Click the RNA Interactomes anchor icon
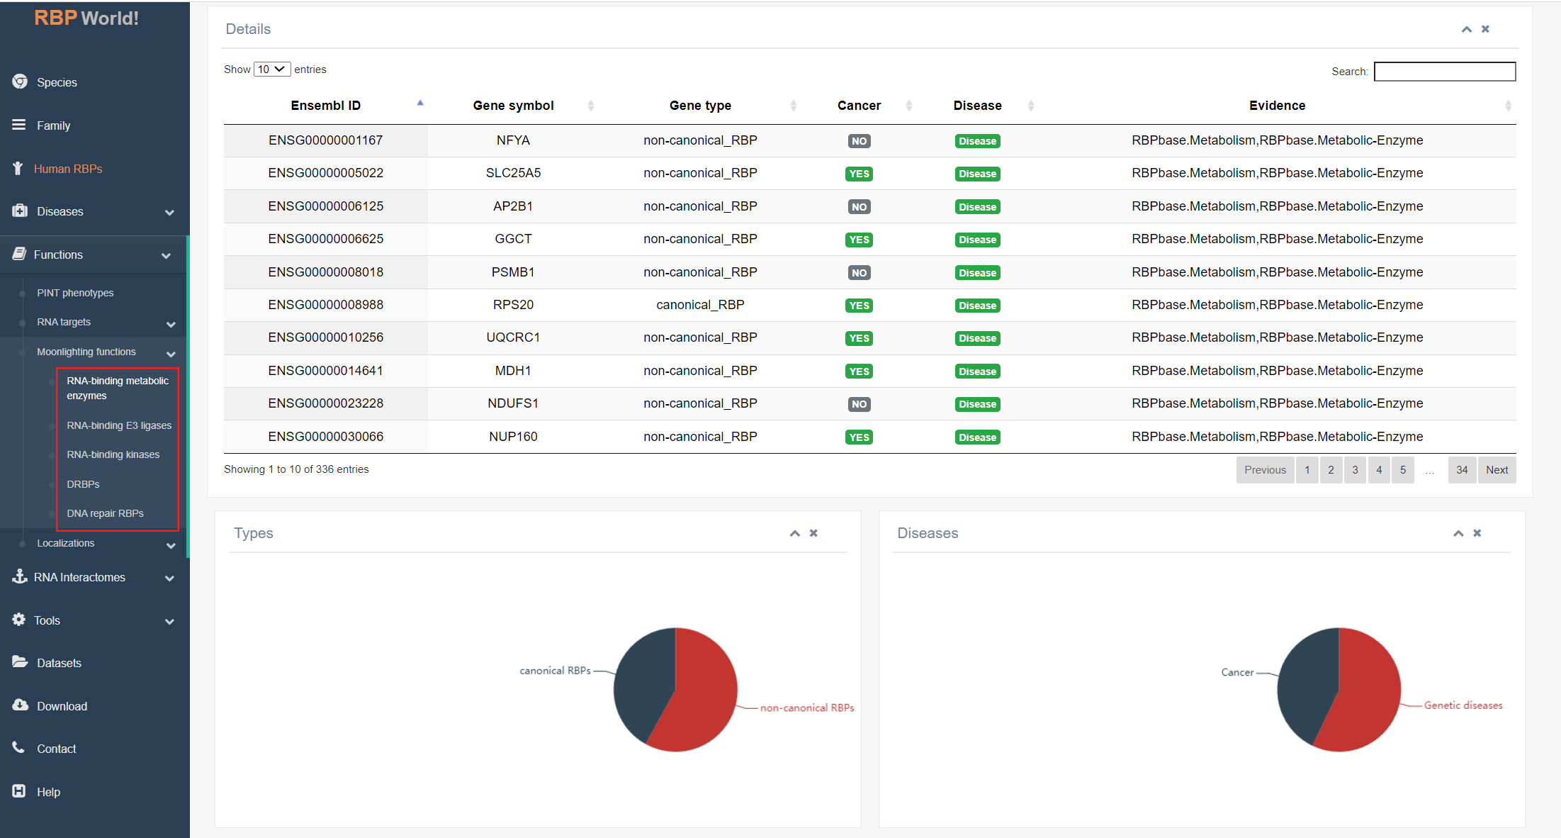The image size is (1561, 838). (x=19, y=576)
